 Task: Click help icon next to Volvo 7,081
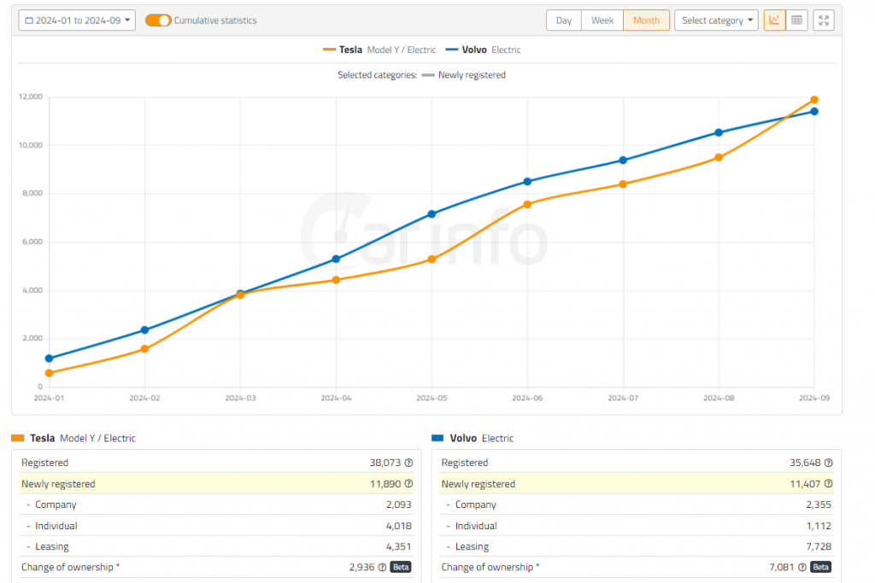click(802, 567)
